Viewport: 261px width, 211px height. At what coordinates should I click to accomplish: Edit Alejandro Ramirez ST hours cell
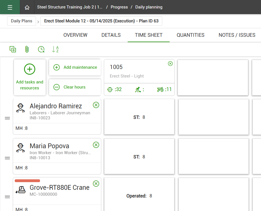(x=139, y=117)
